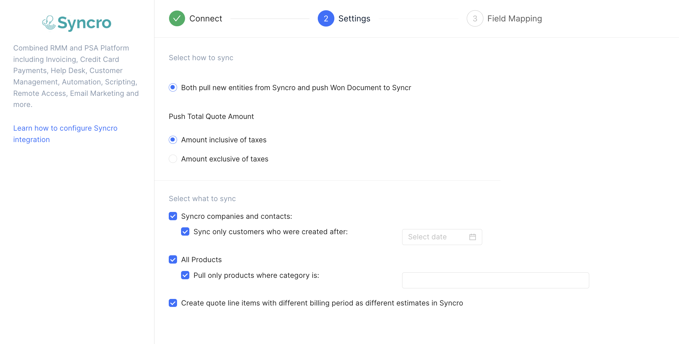Click the step 3 circle icon
Image resolution: width=679 pixels, height=344 pixels.
[475, 19]
